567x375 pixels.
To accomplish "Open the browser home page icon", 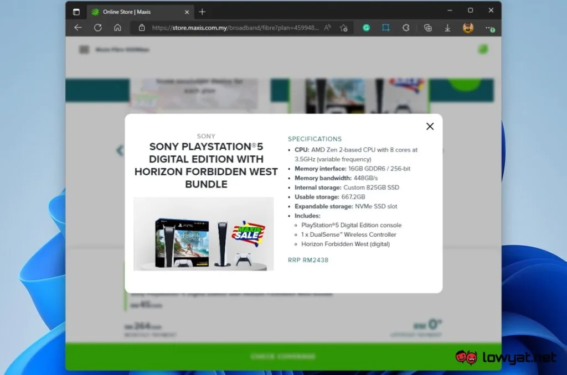I will point(117,28).
